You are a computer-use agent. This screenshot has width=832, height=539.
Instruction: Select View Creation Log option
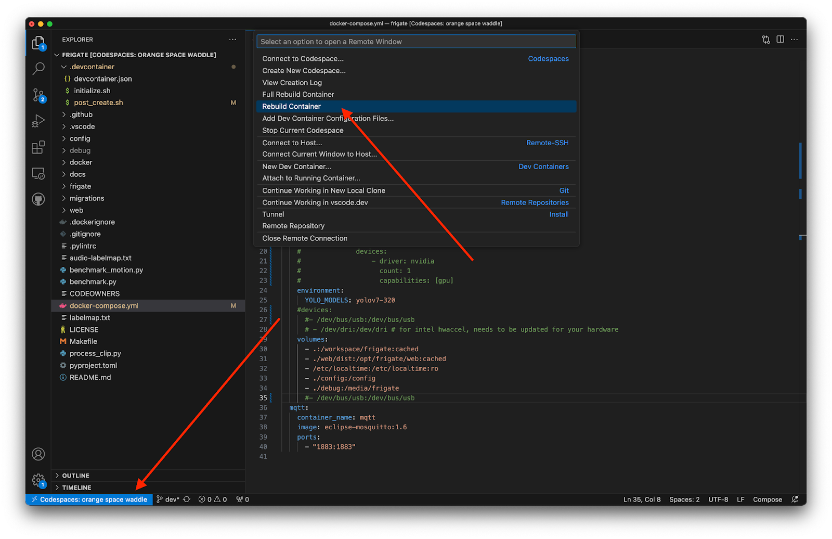416,83
